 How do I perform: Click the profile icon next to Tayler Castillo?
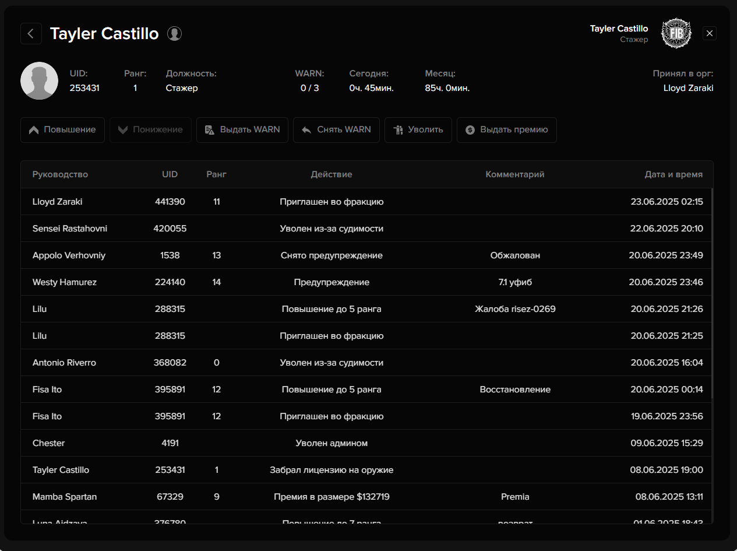[x=174, y=34]
